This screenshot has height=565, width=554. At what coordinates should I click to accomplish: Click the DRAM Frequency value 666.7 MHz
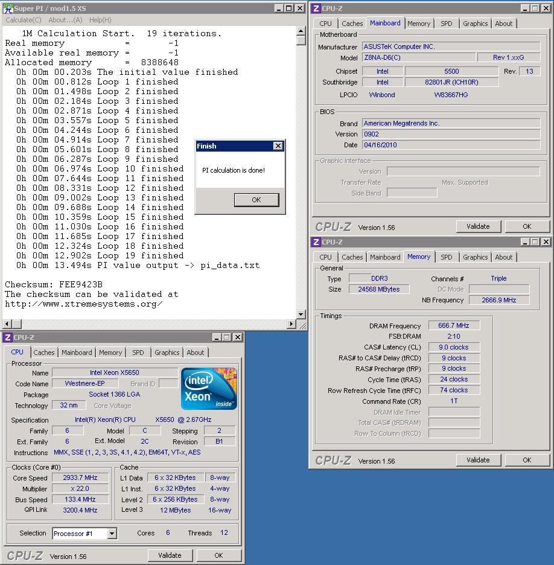pos(454,325)
